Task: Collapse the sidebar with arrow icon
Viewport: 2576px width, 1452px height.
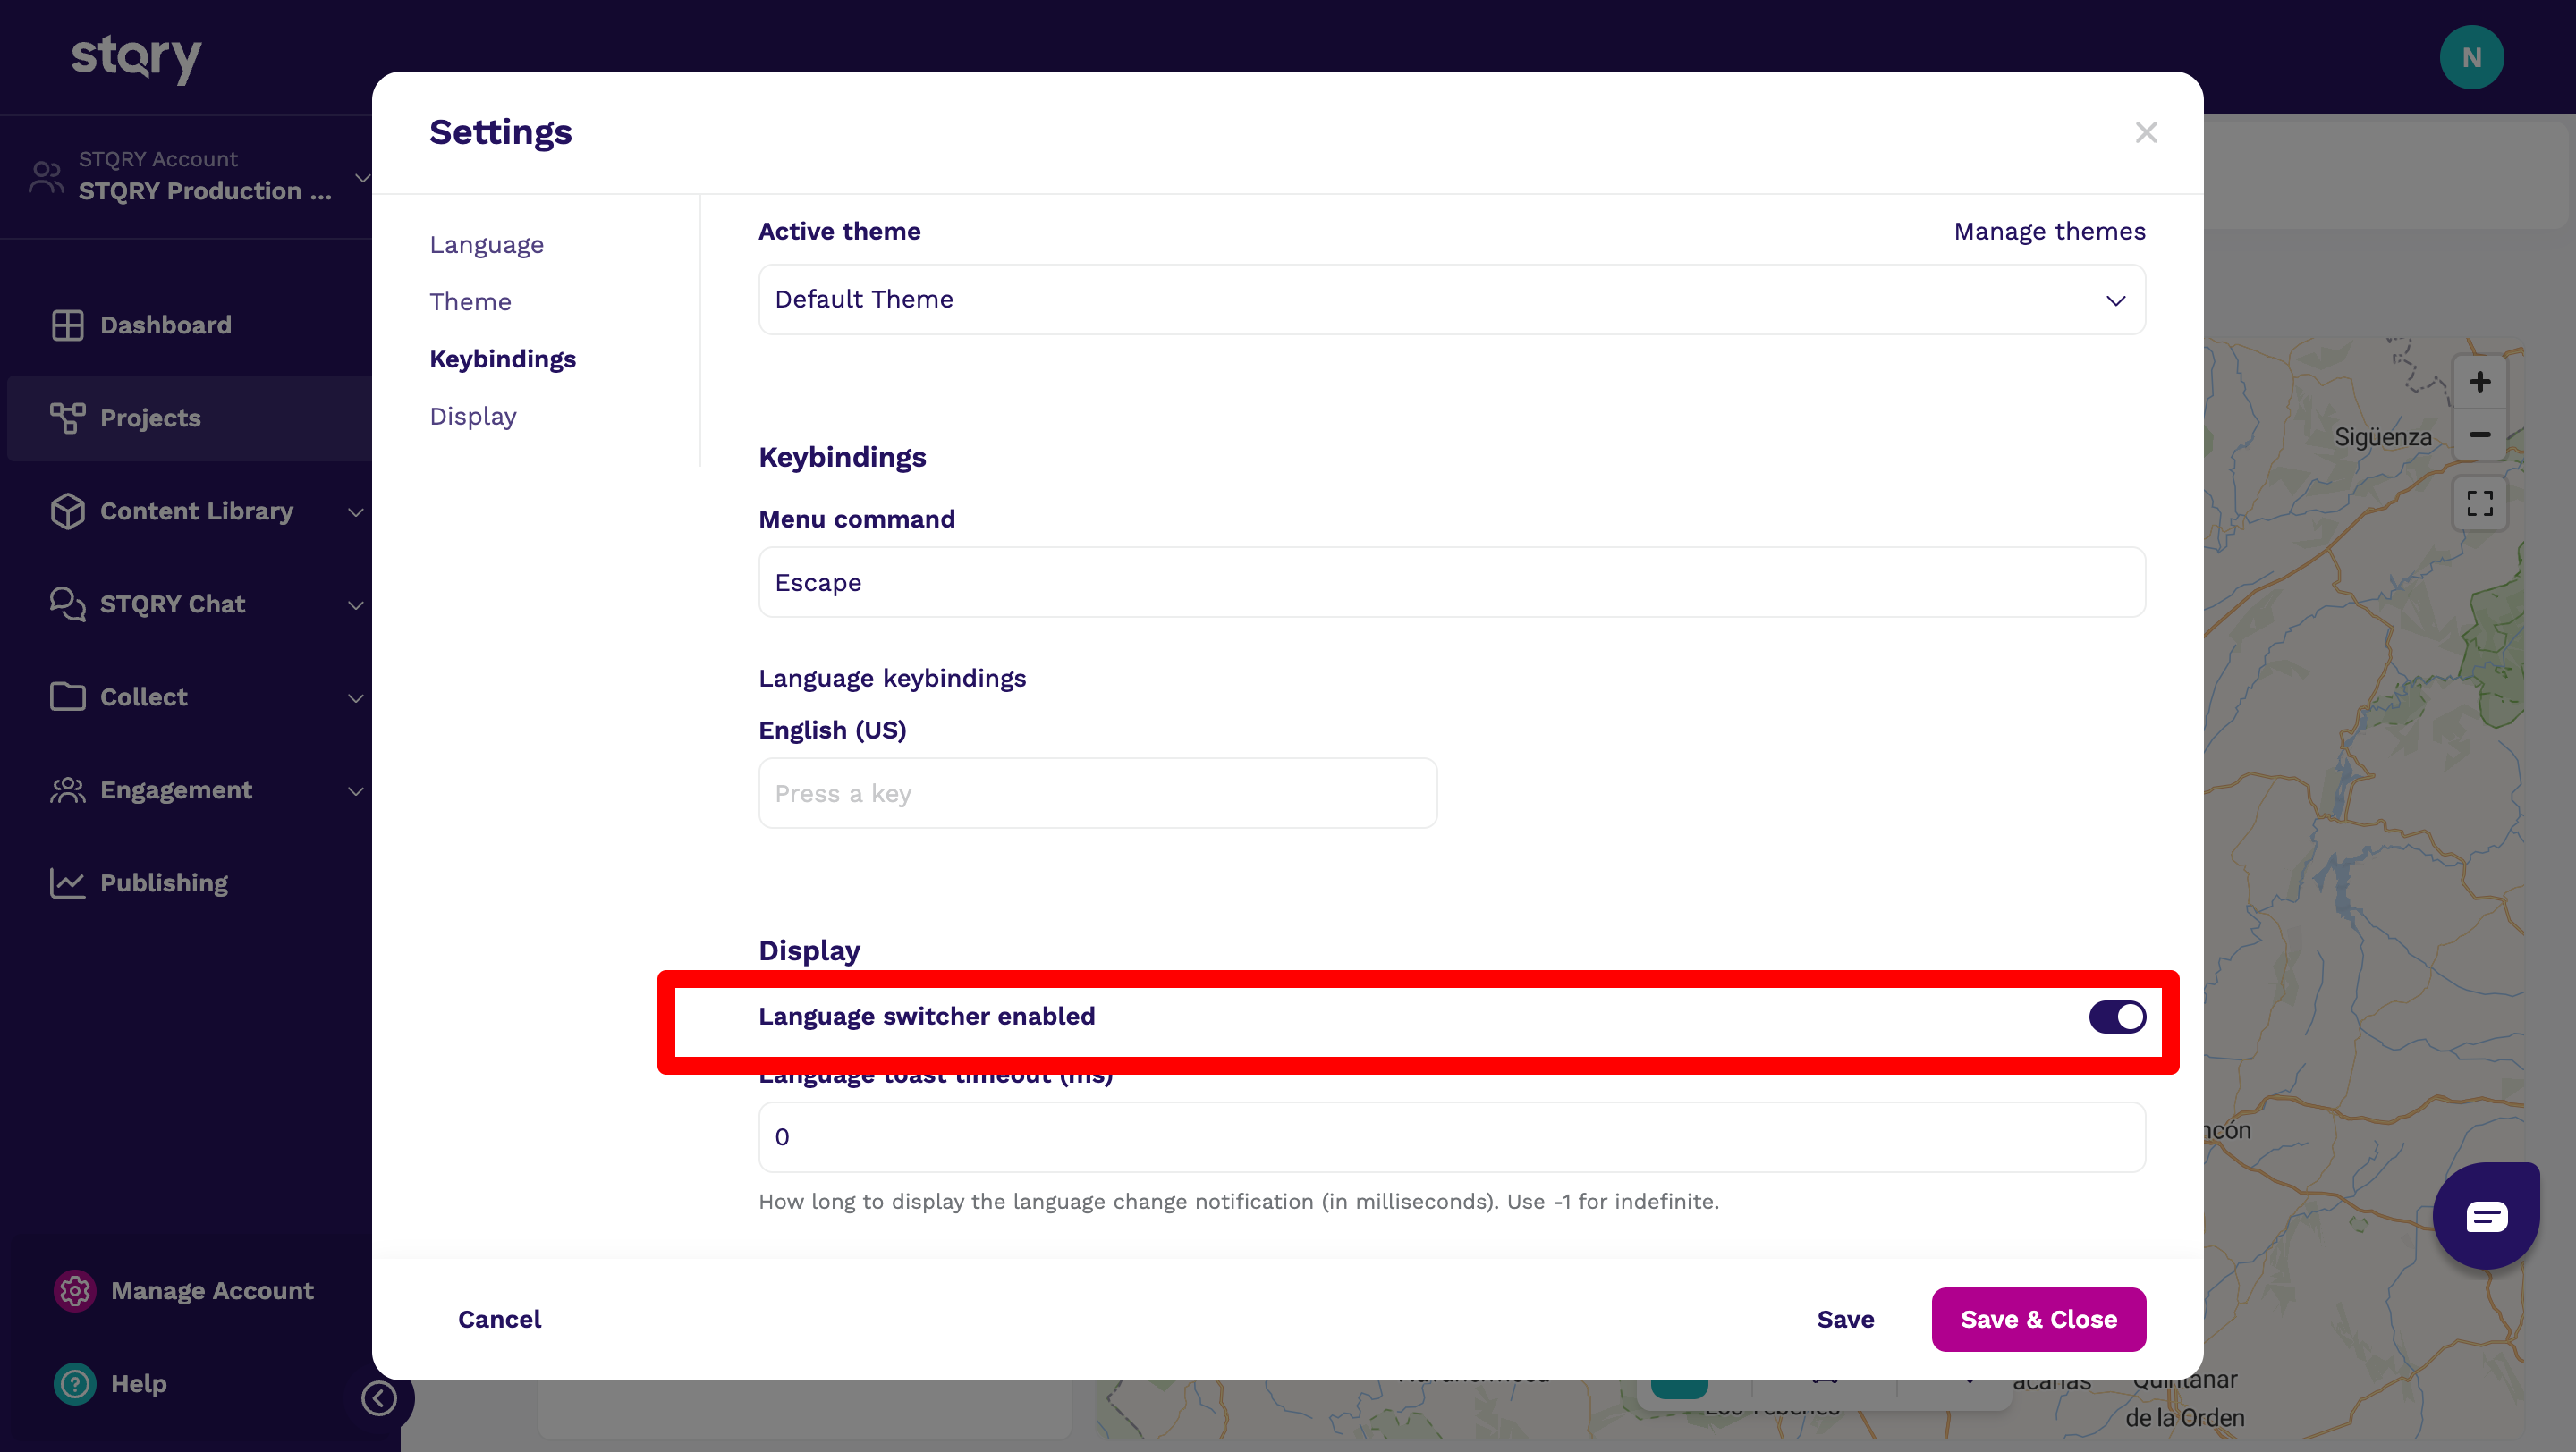Action: tap(379, 1398)
